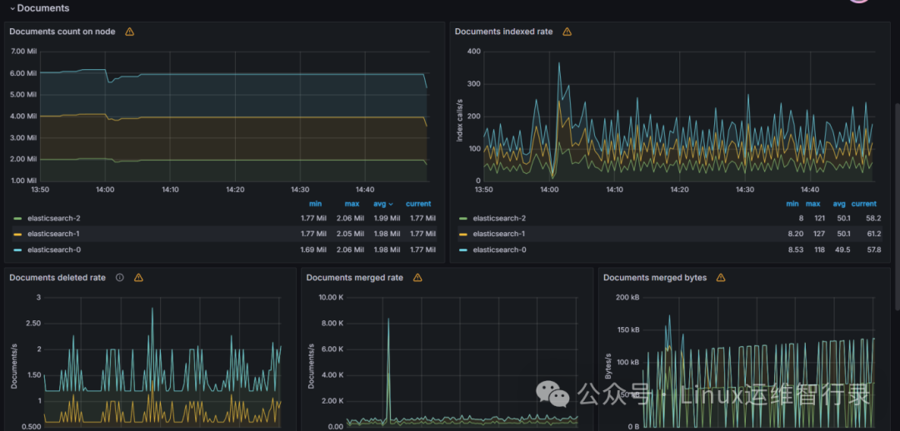Screen dimensions: 900x431
Task: Click the WeChat logo in watermark
Action: [x=552, y=395]
